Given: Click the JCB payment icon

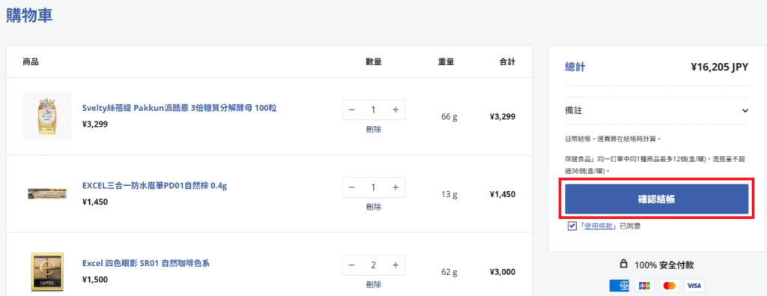Looking at the screenshot, I should tap(644, 286).
